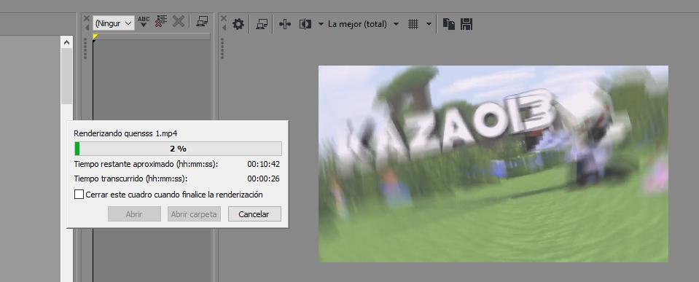Click the scroll up arrow of the left panel
Screen dimensions: 699x282
(x=66, y=42)
